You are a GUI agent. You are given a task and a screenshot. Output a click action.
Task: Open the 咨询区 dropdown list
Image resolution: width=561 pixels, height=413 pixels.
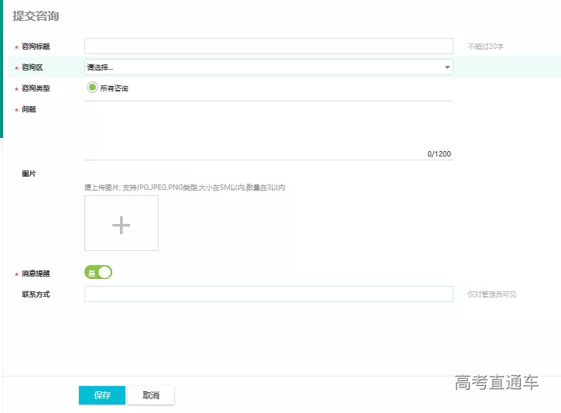click(x=269, y=67)
